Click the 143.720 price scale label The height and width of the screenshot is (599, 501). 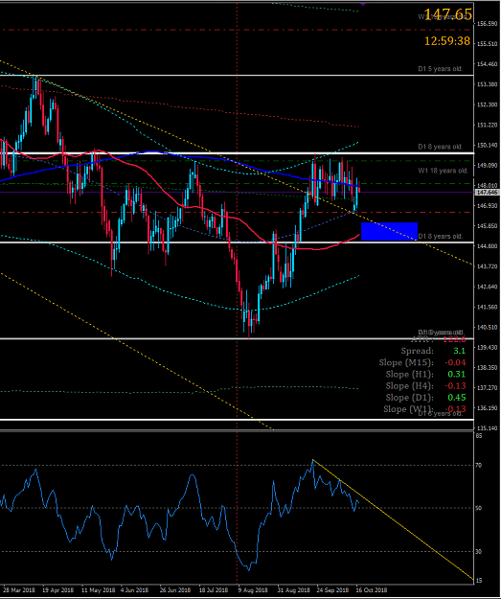(x=488, y=266)
